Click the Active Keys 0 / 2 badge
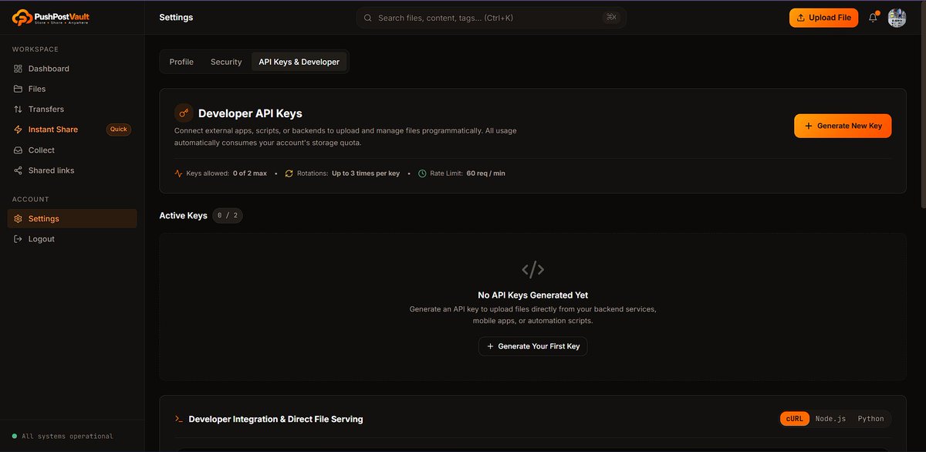926x452 pixels. [x=228, y=216]
